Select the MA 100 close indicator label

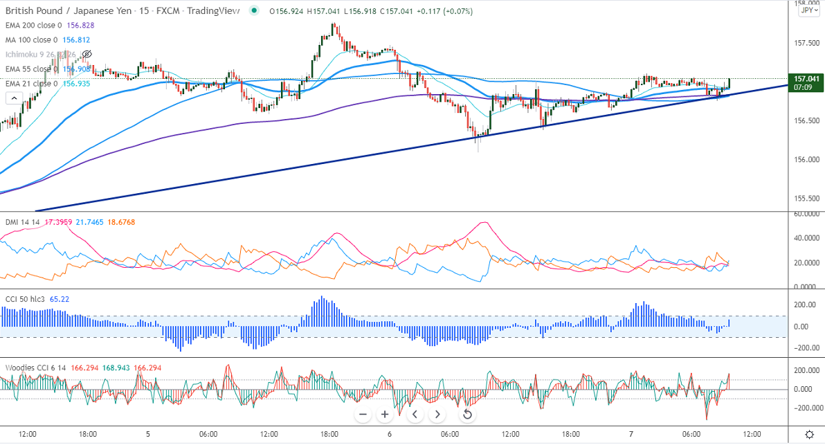[x=32, y=40]
